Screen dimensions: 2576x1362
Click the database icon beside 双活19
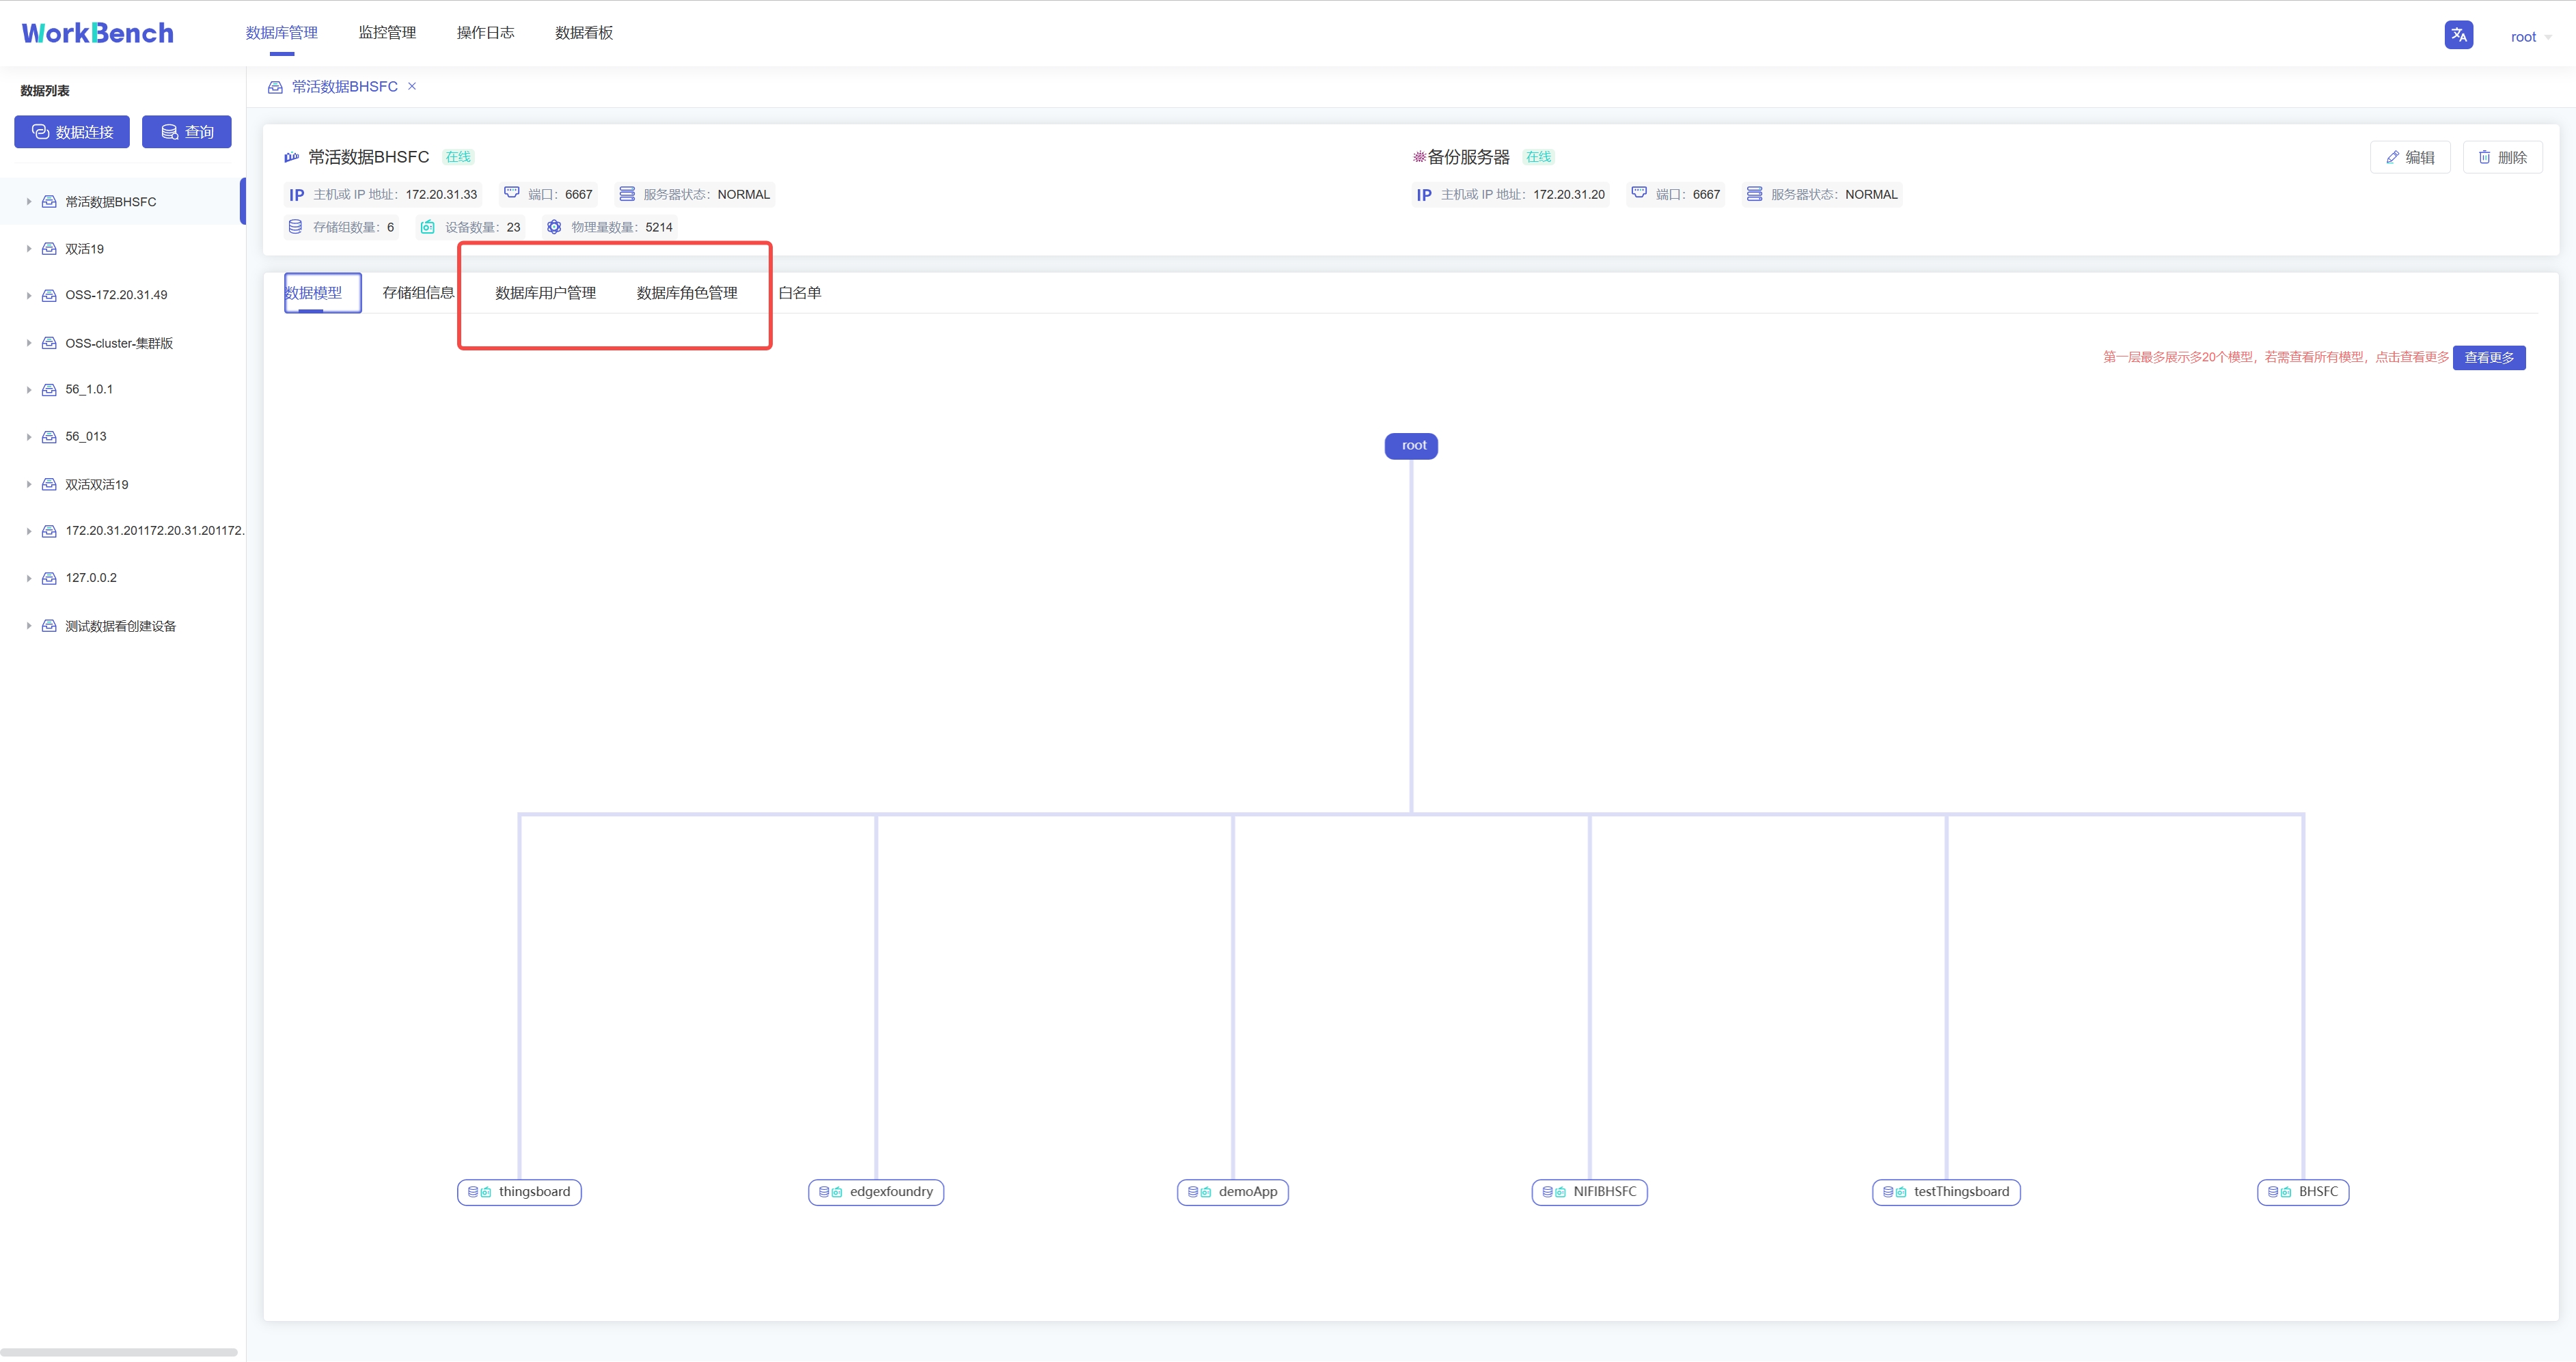click(49, 249)
